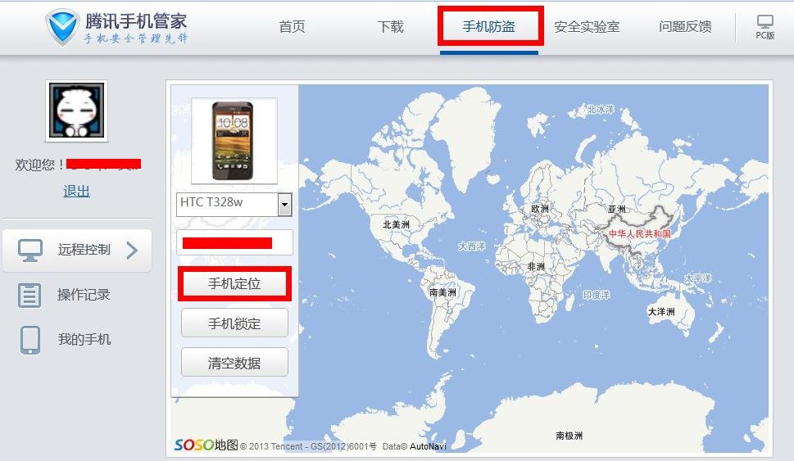Screen dimensions: 794x461
Task: Go to the 安全实验室 tab
Action: pos(587,27)
